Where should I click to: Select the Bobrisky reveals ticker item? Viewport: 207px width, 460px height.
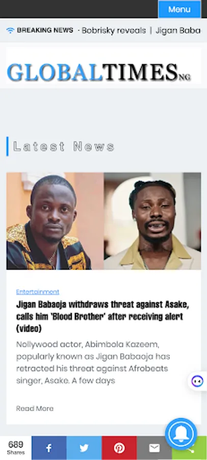point(114,31)
